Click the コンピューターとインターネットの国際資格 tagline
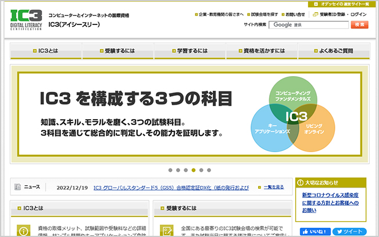Viewport: 379px width, 237px height. click(89, 16)
